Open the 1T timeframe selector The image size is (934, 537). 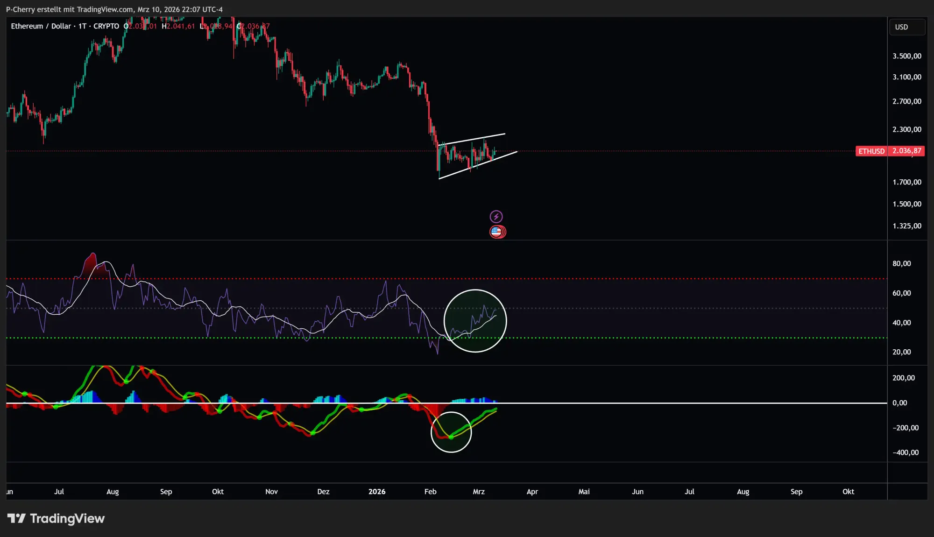[x=83, y=26]
